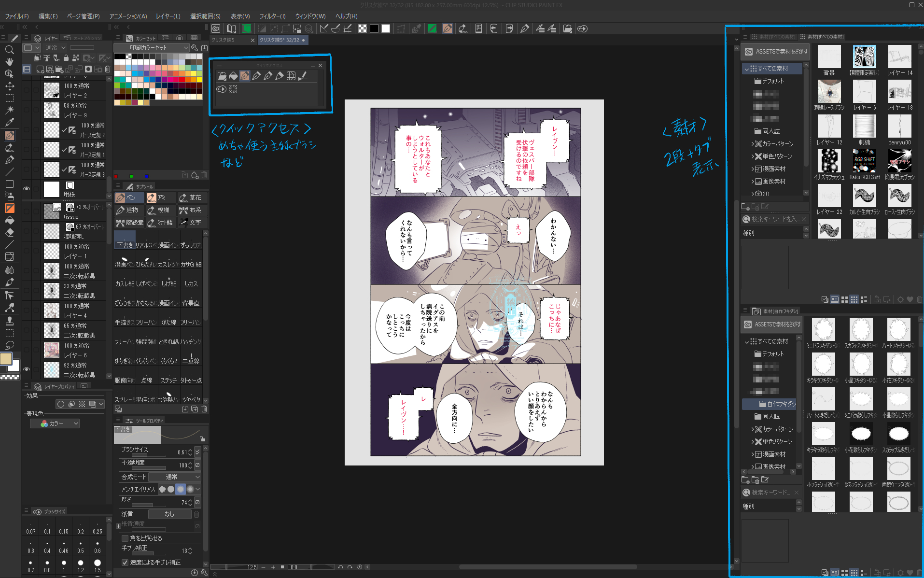This screenshot has height=578, width=924.
Task: Enable the 角をとがらせる checkbox
Action: (x=125, y=538)
